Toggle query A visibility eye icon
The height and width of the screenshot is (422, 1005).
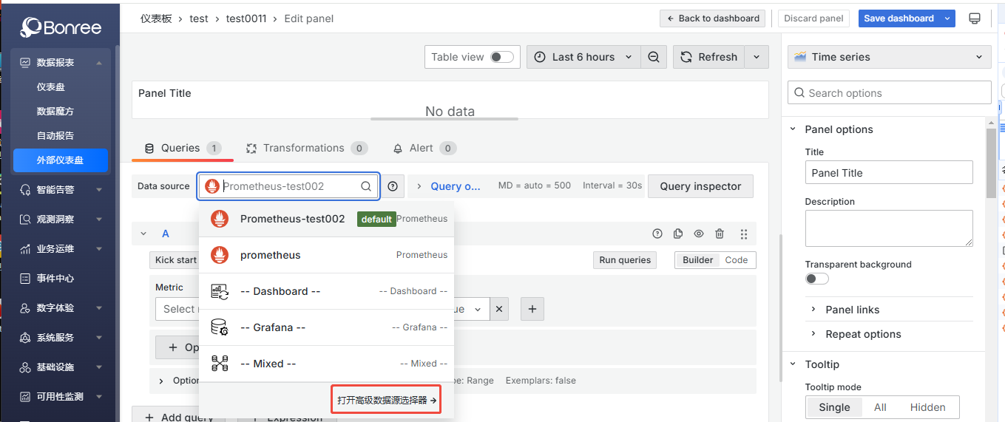[699, 234]
